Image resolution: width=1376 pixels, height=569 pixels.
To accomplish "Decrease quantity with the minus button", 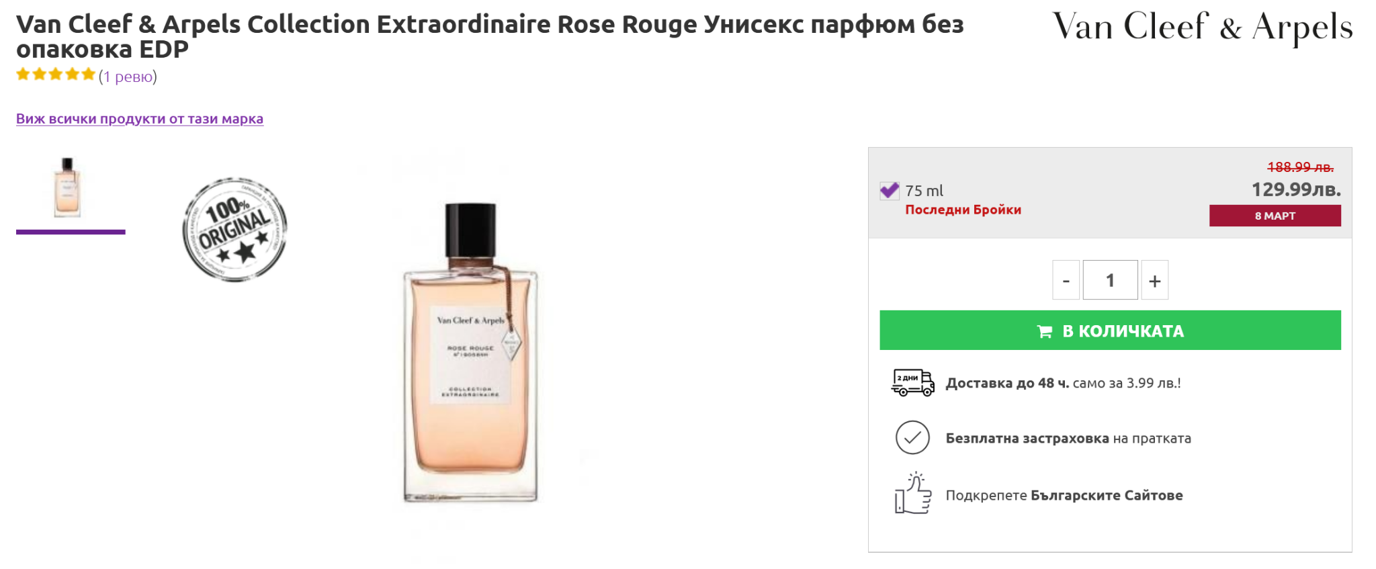I will (1066, 280).
